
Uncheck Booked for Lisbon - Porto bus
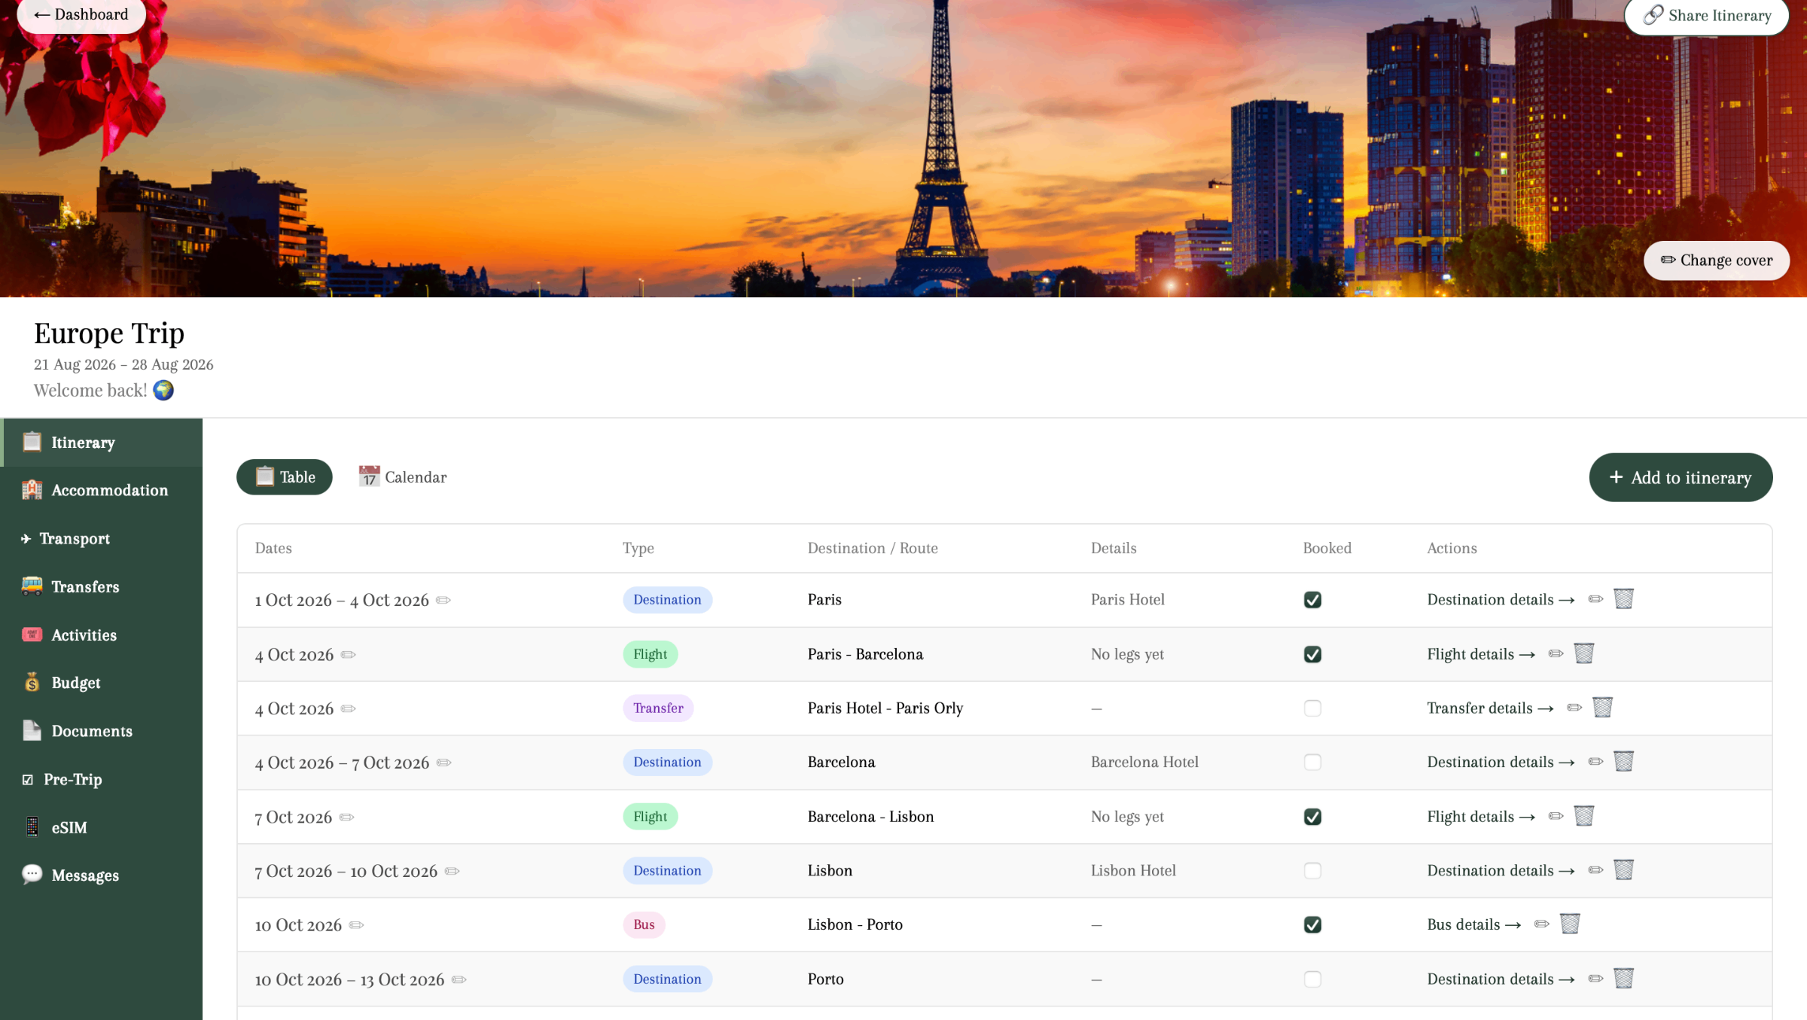point(1312,925)
